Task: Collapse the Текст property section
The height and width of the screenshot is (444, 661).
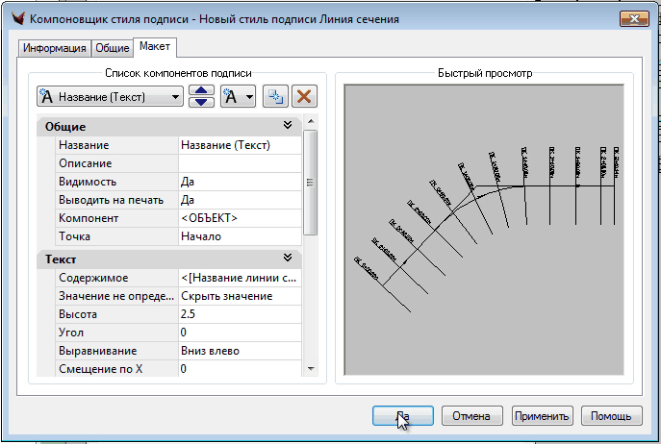Action: [x=287, y=258]
